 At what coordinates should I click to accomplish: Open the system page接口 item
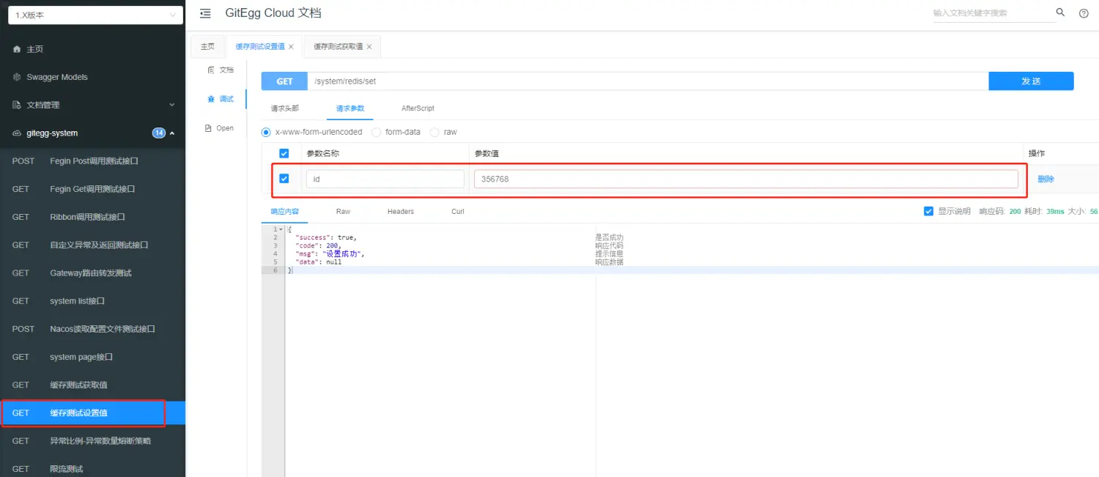click(92, 357)
